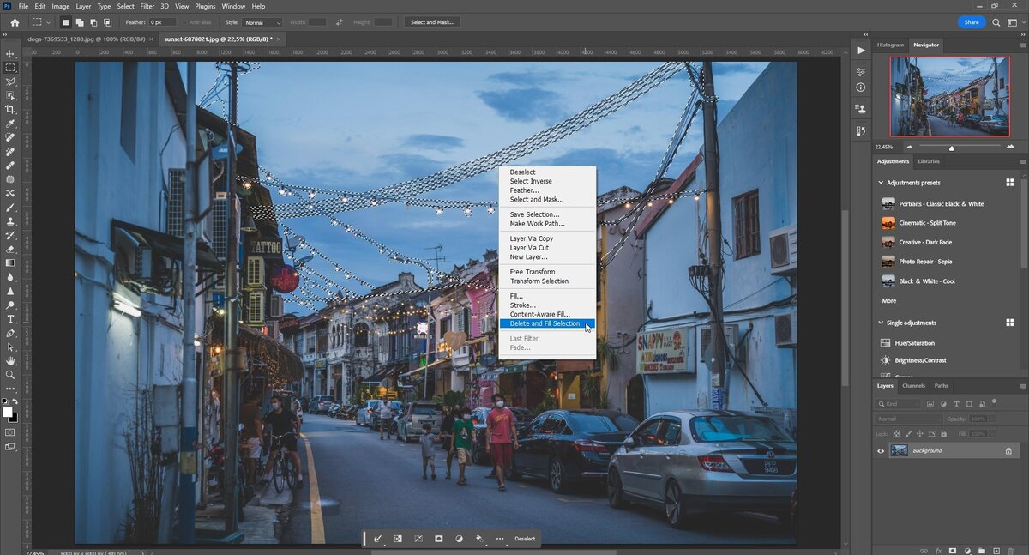Click Delete layer trash icon
This screenshot has width=1029, height=555.
[x=1011, y=550]
